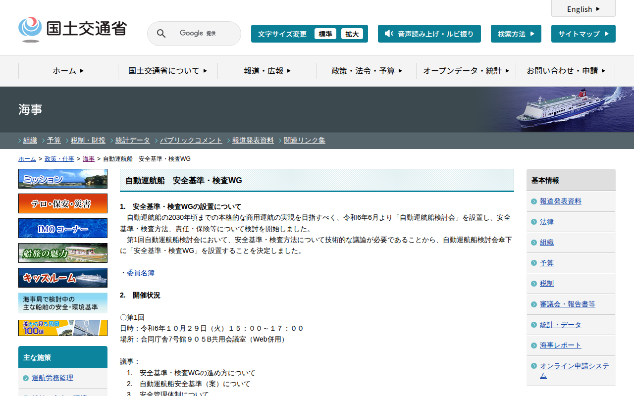Open the 委員名簿 link
The image size is (634, 396).
140,273
